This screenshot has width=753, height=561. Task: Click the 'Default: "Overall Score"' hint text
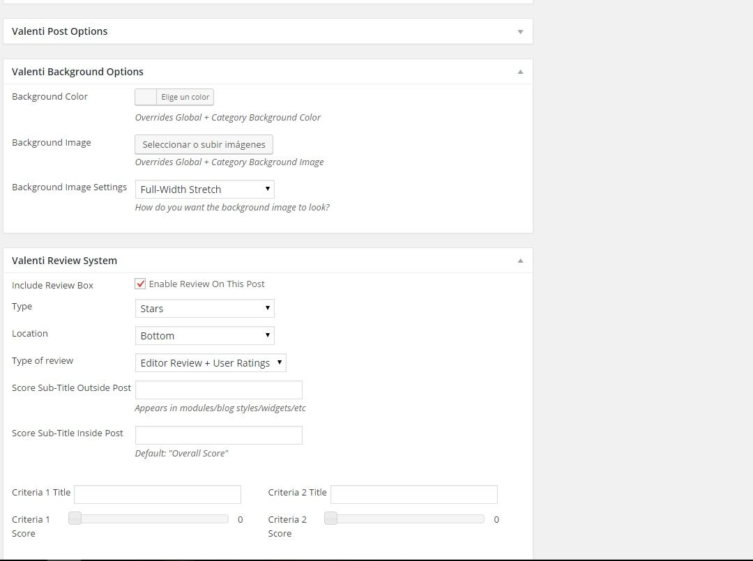pyautogui.click(x=181, y=454)
